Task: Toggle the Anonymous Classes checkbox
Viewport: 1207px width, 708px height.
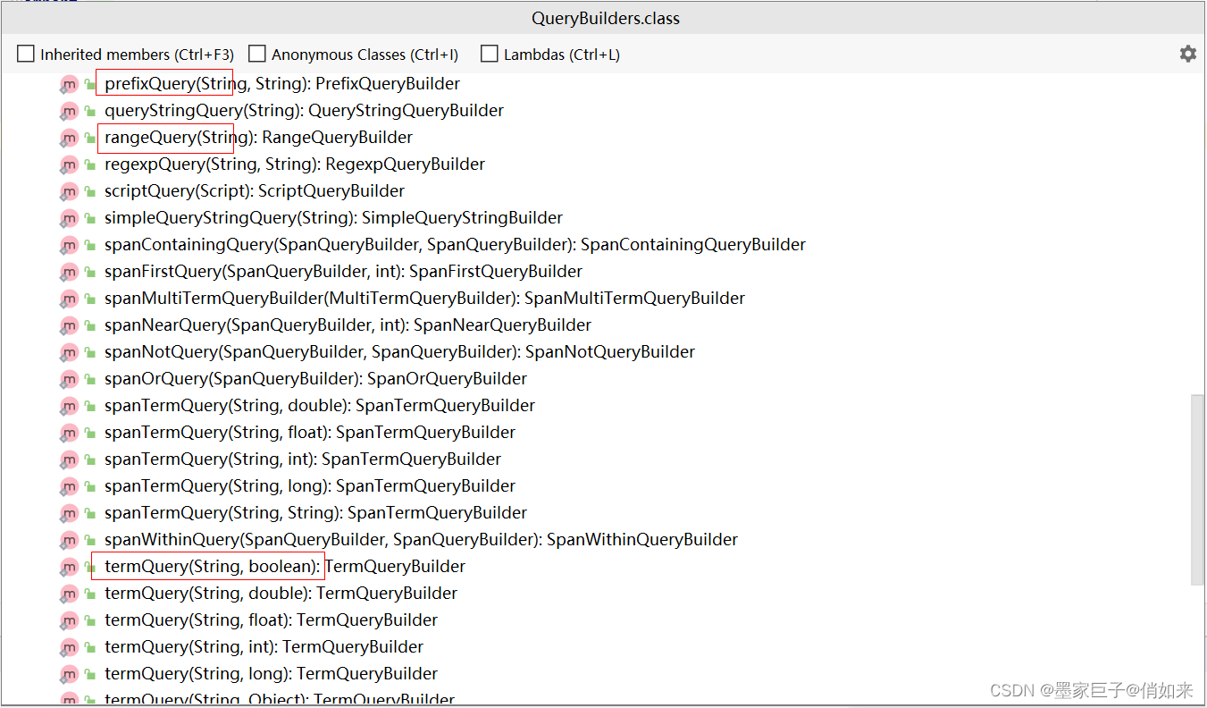Action: (257, 55)
